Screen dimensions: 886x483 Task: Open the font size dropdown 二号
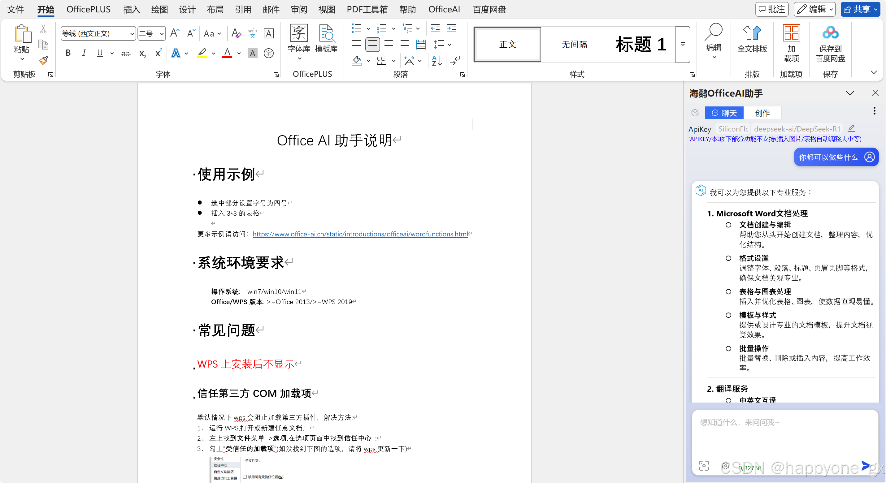point(161,34)
